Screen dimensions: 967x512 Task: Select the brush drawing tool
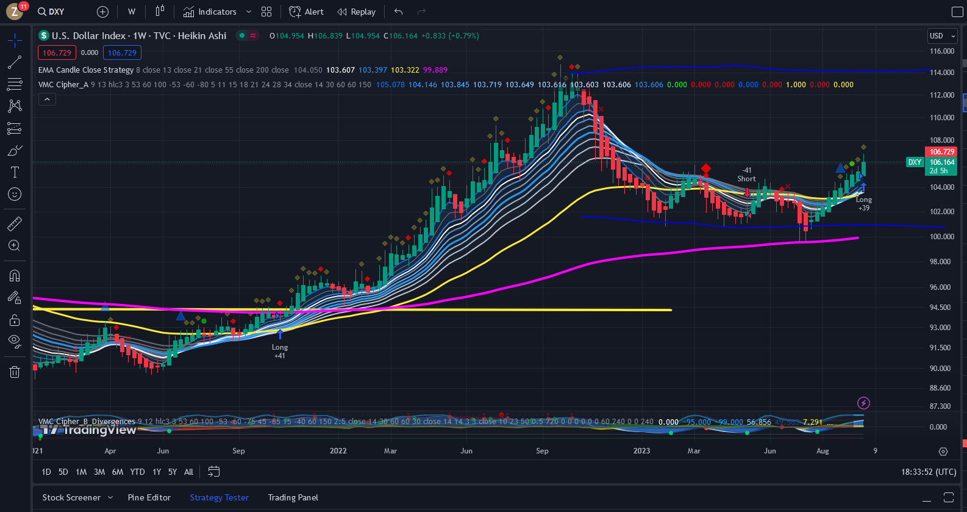click(15, 150)
